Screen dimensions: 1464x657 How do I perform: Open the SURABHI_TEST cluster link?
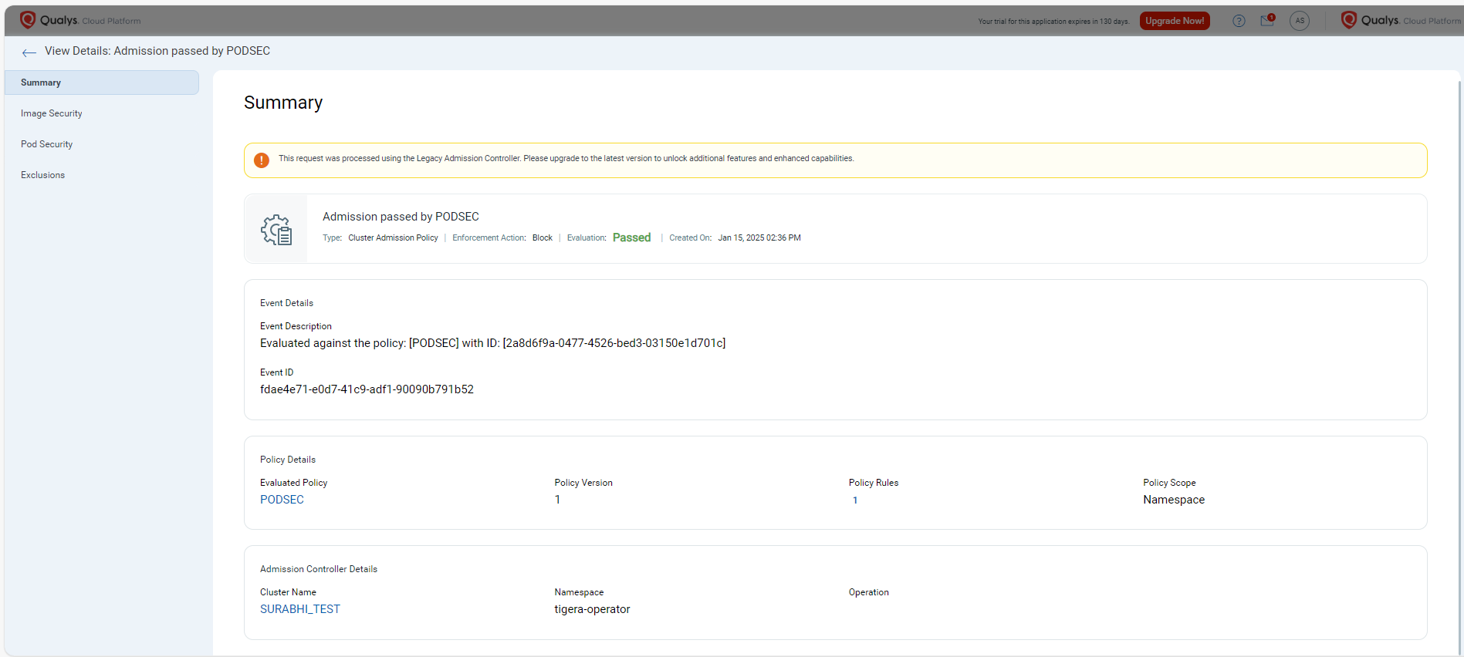click(300, 609)
